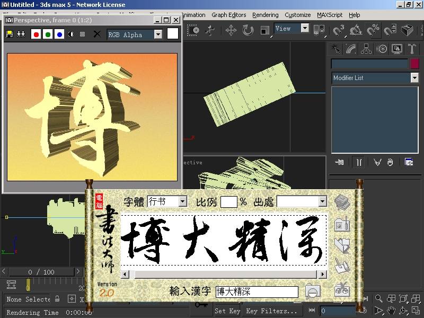This screenshot has width=424, height=318.
Task: Click Remove Modifier from the stack icon
Action: click(x=390, y=162)
